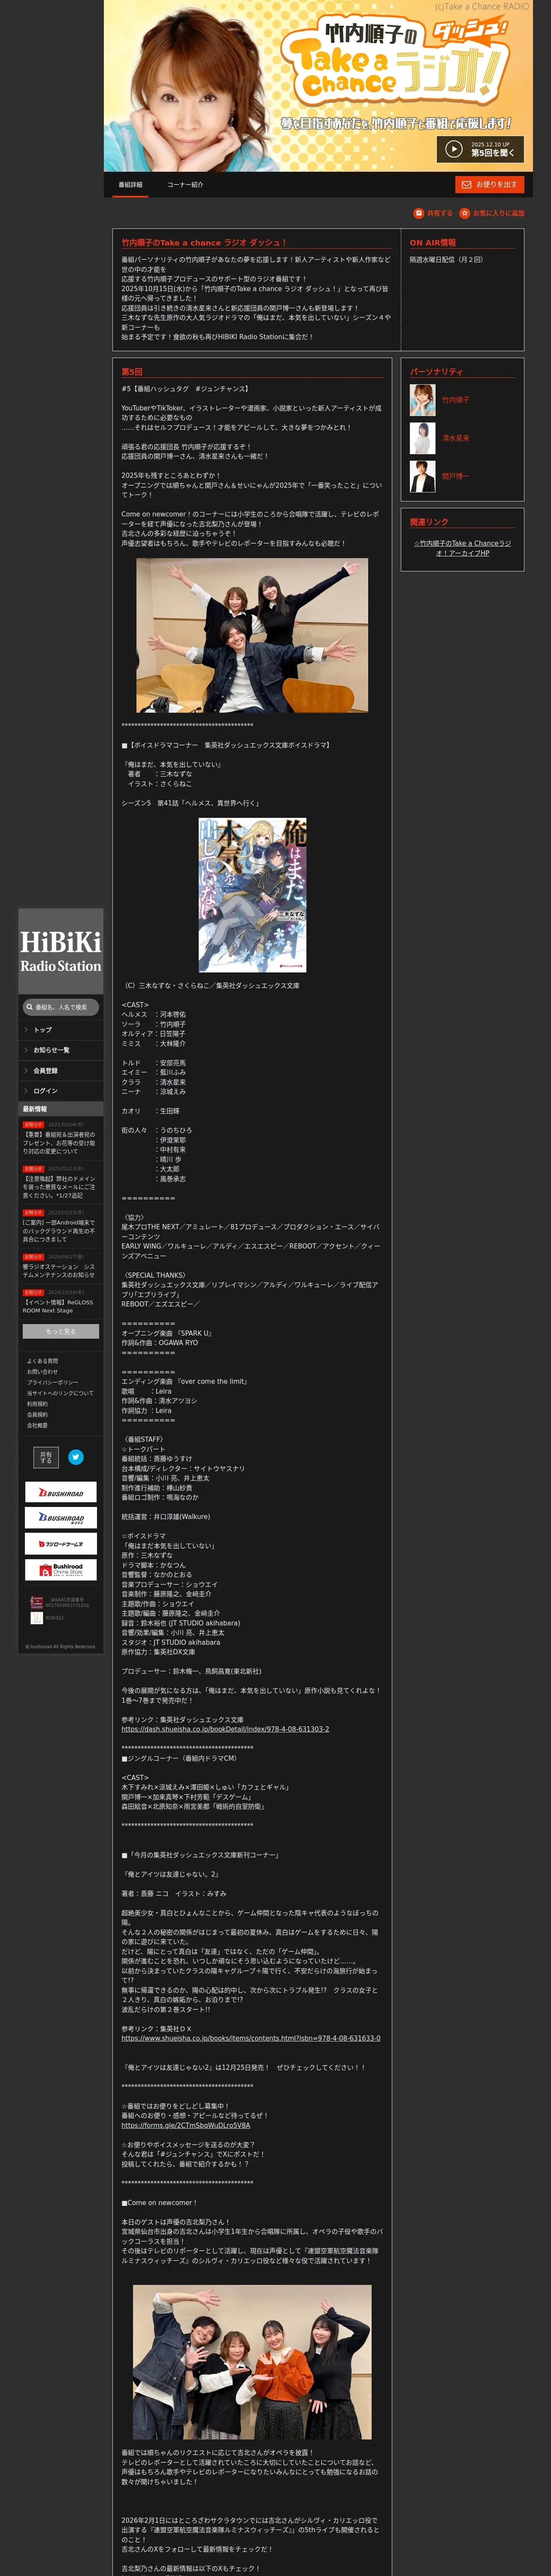The image size is (551, 2576).
Task: Open 当サイトへのリンクについて footer link
Action: pyautogui.click(x=60, y=1393)
